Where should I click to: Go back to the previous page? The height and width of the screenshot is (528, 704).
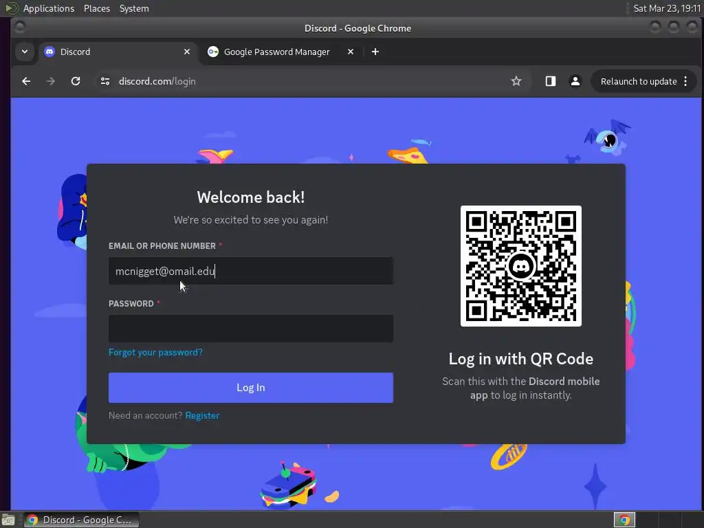[x=26, y=81]
